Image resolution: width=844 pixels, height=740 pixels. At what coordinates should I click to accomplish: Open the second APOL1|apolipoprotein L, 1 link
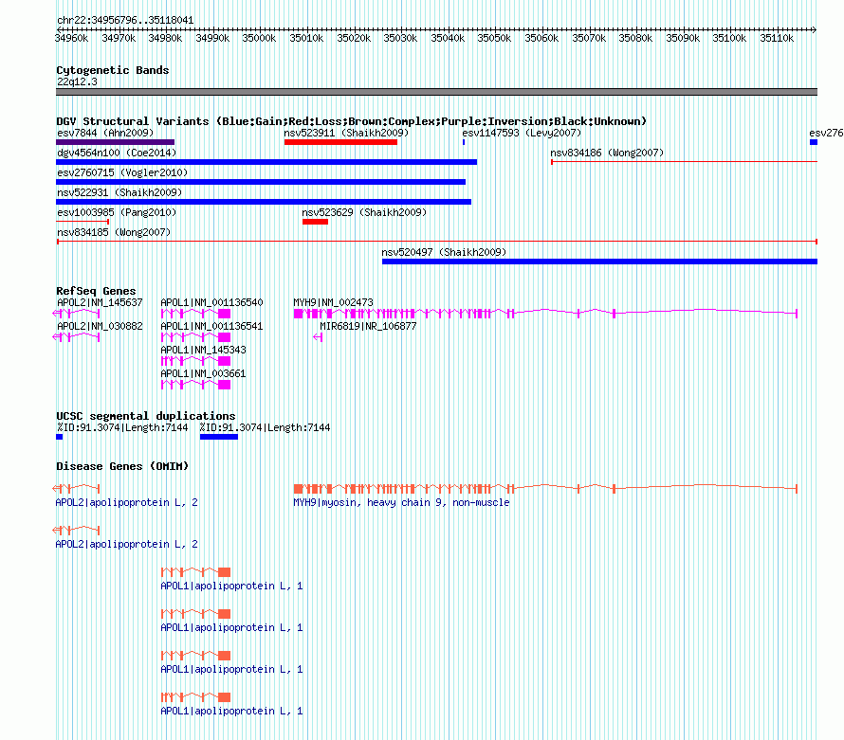(x=231, y=627)
